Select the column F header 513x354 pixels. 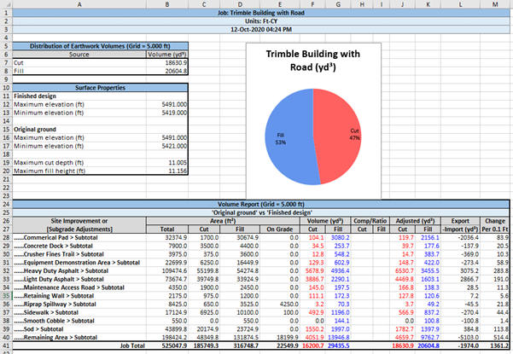(x=312, y=4)
